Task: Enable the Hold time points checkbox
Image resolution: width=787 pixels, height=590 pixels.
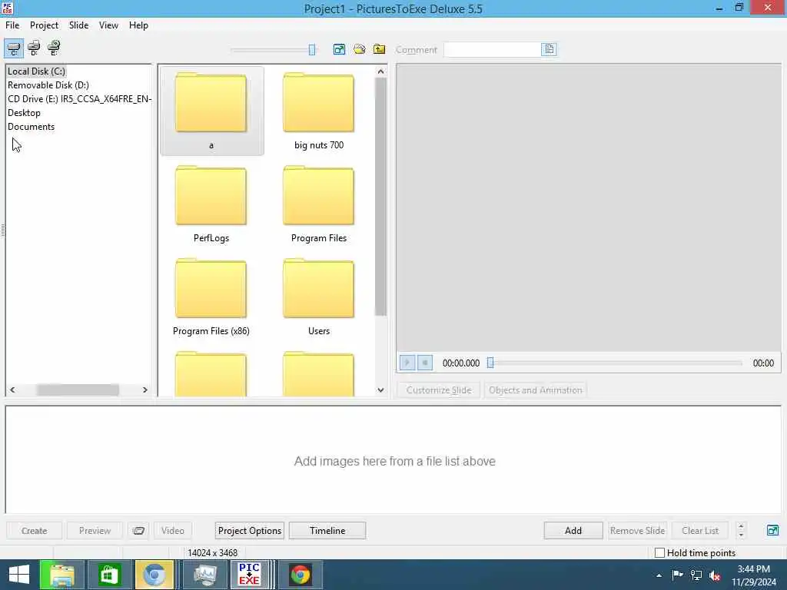Action: (x=660, y=552)
